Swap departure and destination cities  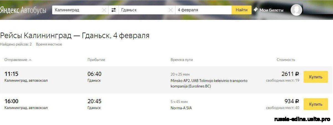113,10
